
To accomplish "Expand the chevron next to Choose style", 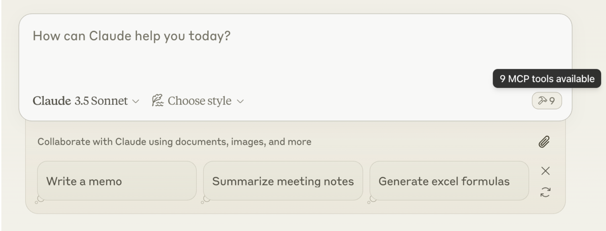I will pyautogui.click(x=240, y=101).
